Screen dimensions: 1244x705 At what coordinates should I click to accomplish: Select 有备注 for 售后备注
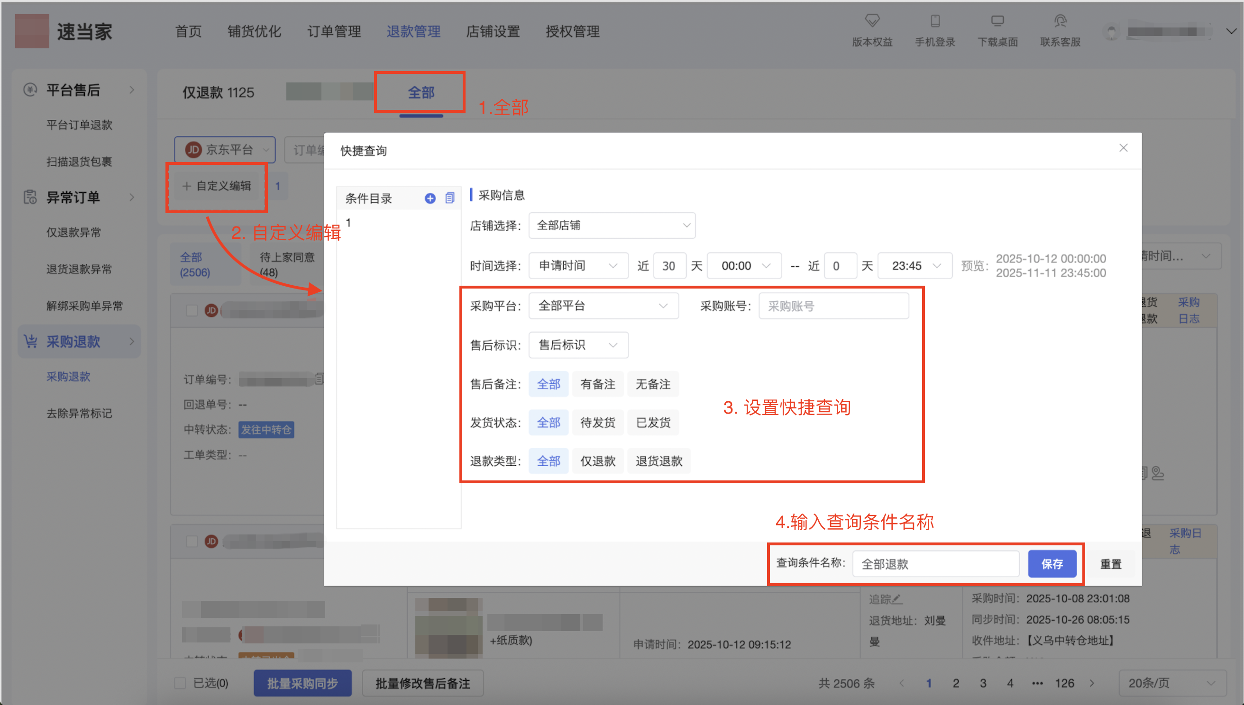point(598,384)
